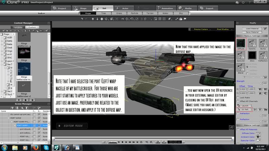Click the Windows Start button
The image size is (269, 151).
pyautogui.click(x=4, y=148)
